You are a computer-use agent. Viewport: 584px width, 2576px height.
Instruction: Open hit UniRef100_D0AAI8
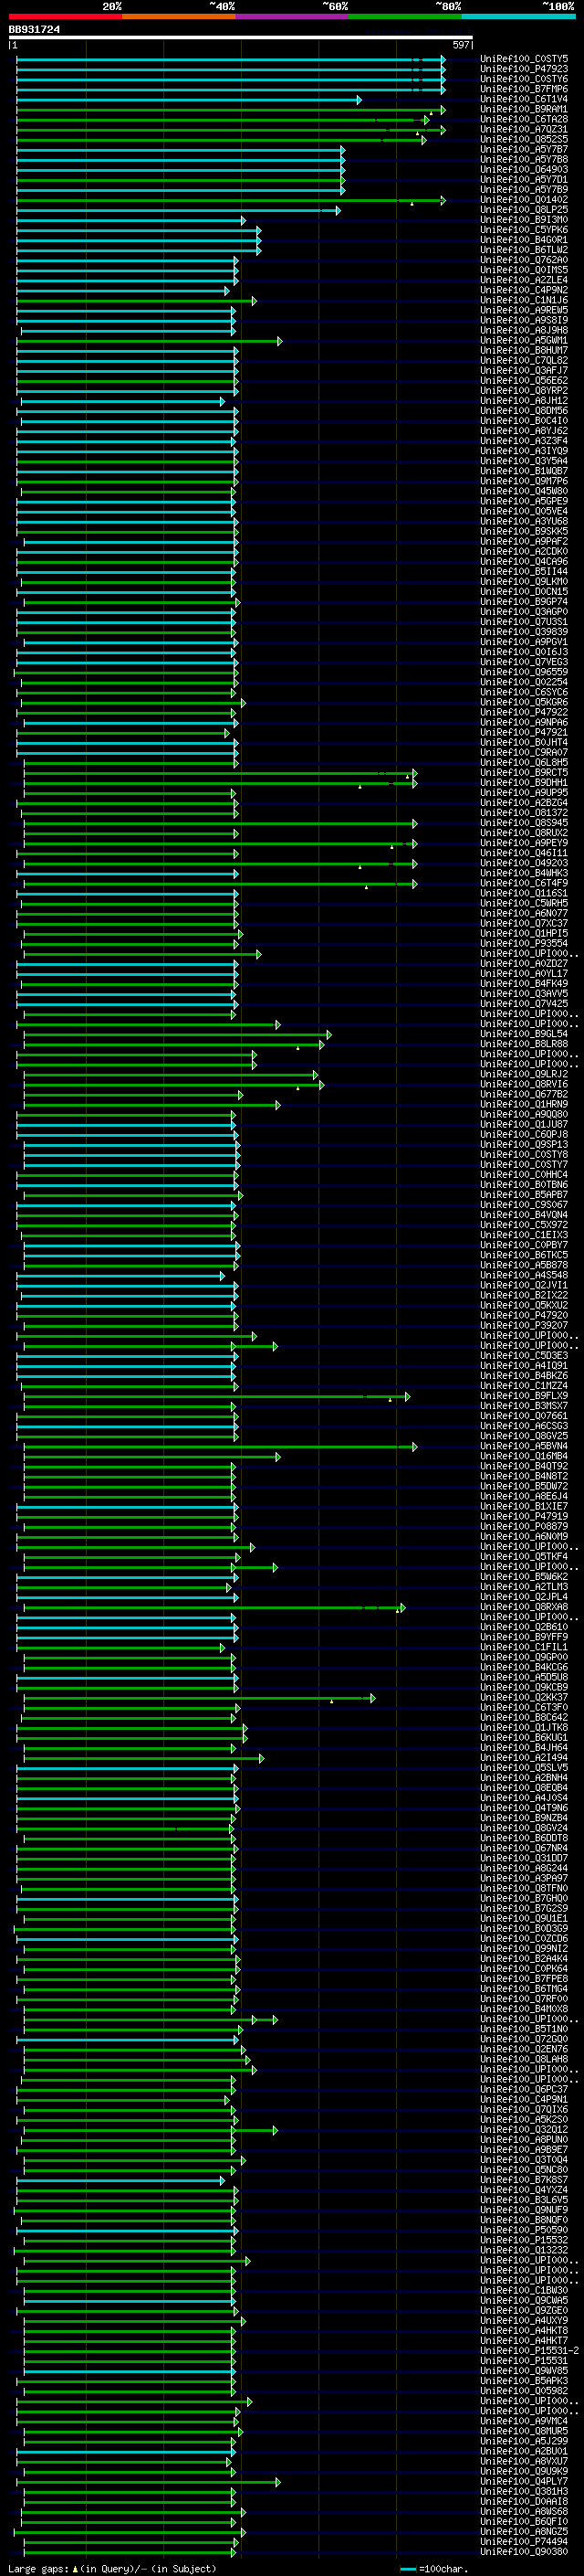524,2501
